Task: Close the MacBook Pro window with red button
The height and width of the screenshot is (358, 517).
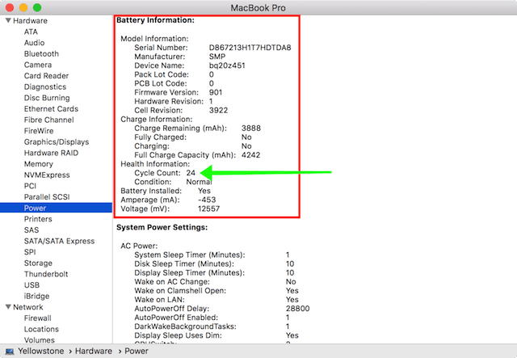Action: [9, 6]
